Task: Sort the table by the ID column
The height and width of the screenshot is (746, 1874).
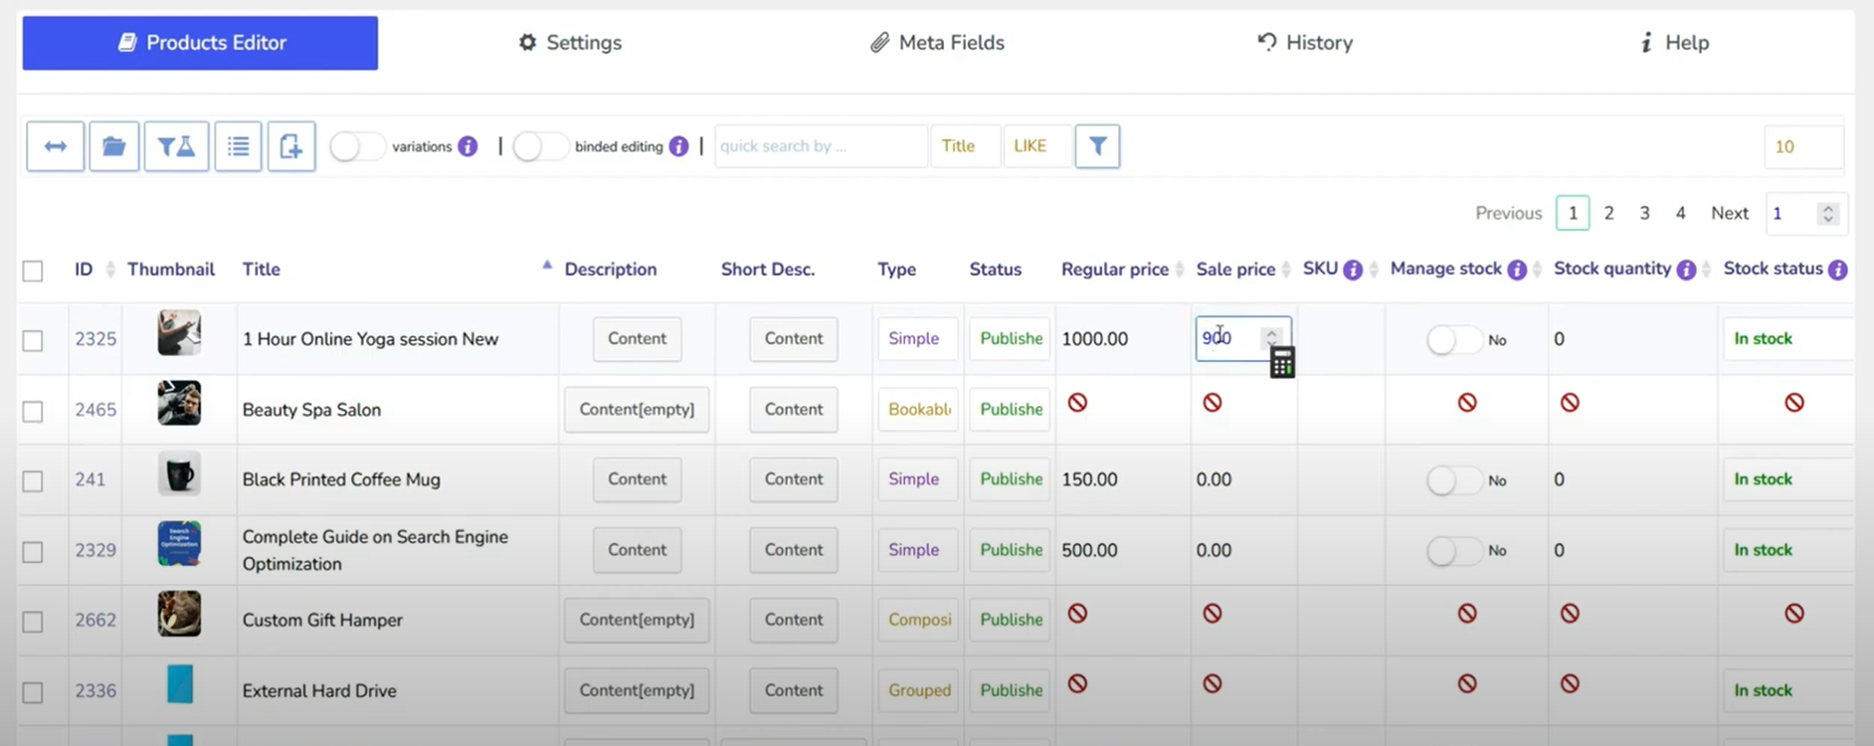Action: tap(110, 270)
